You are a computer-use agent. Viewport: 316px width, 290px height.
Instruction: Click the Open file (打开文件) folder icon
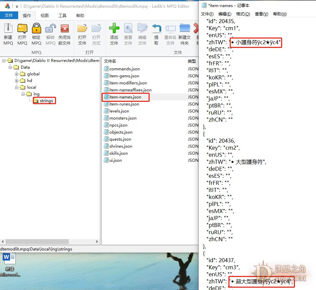(82, 28)
